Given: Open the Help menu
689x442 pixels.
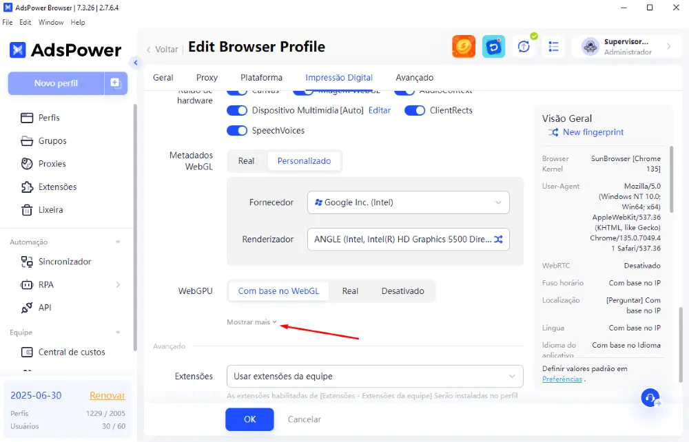Looking at the screenshot, I should (x=78, y=23).
